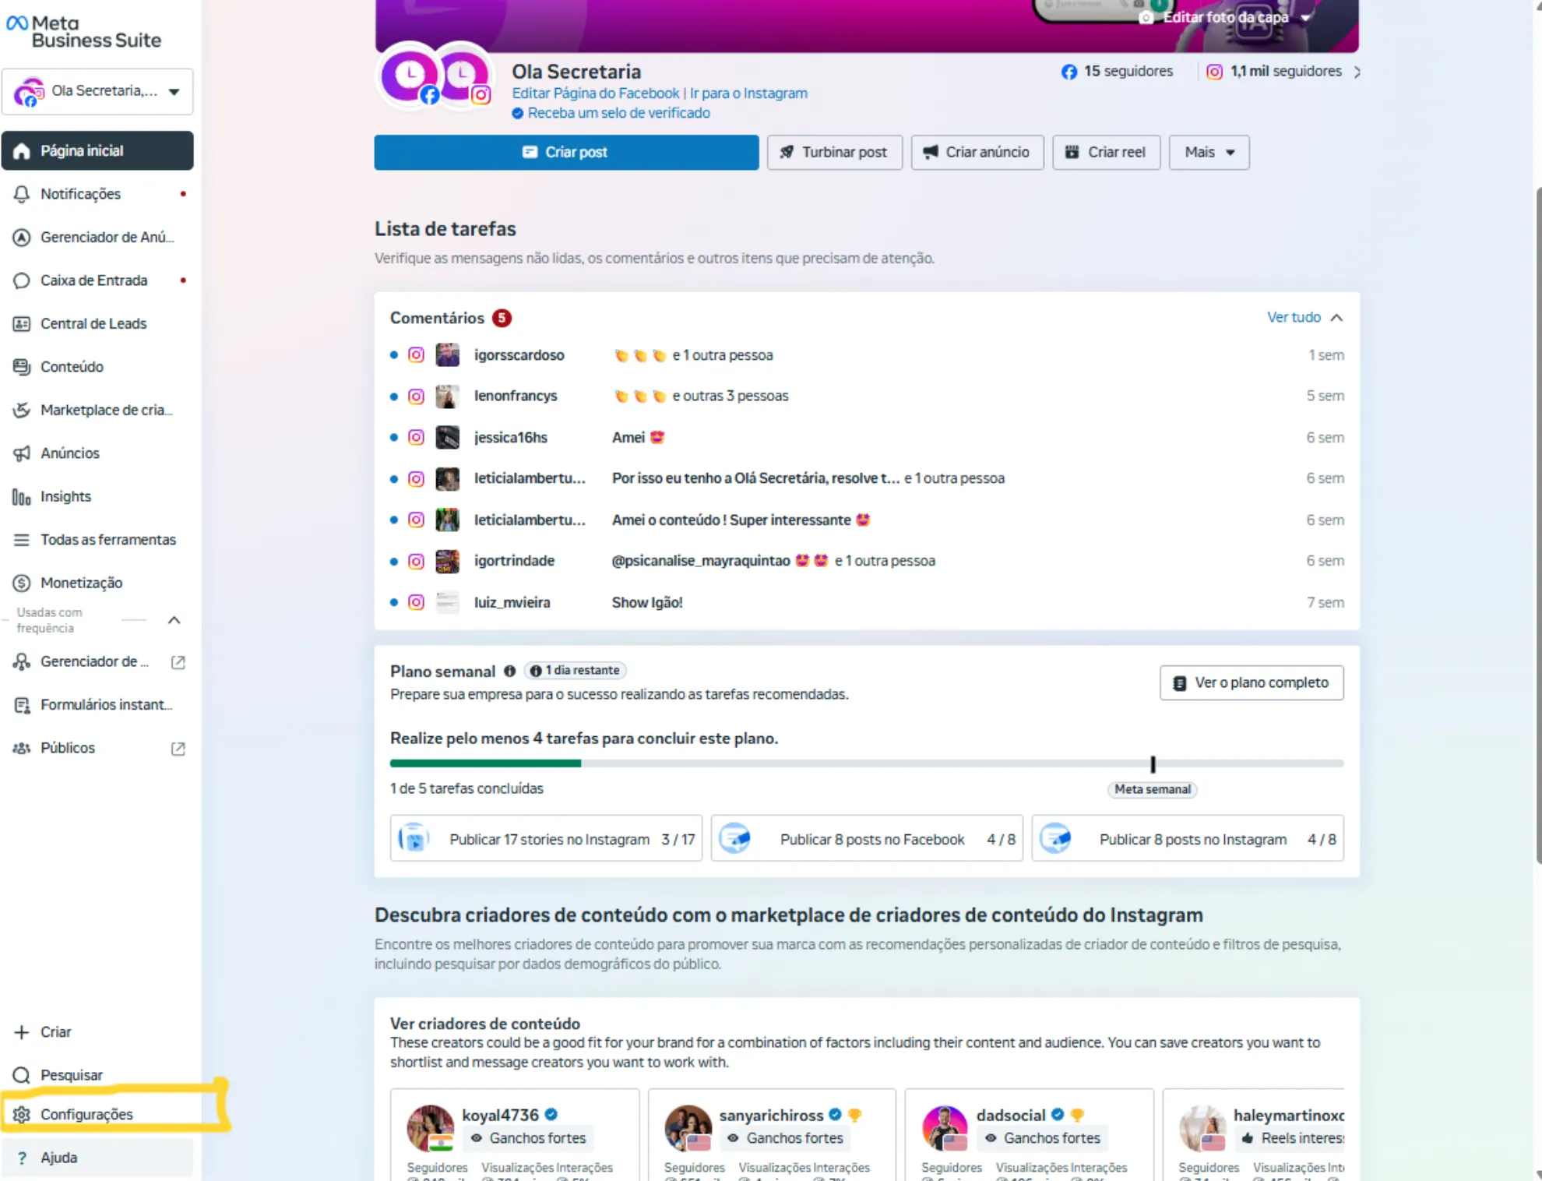Click the Caixa de Entrada chat icon
This screenshot has width=1542, height=1181.
coord(22,280)
